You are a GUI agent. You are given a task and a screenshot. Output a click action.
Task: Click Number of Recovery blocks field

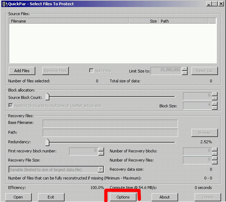(197, 151)
